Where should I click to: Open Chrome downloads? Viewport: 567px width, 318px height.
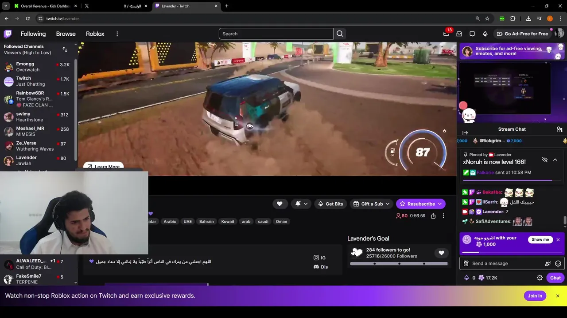point(528,19)
